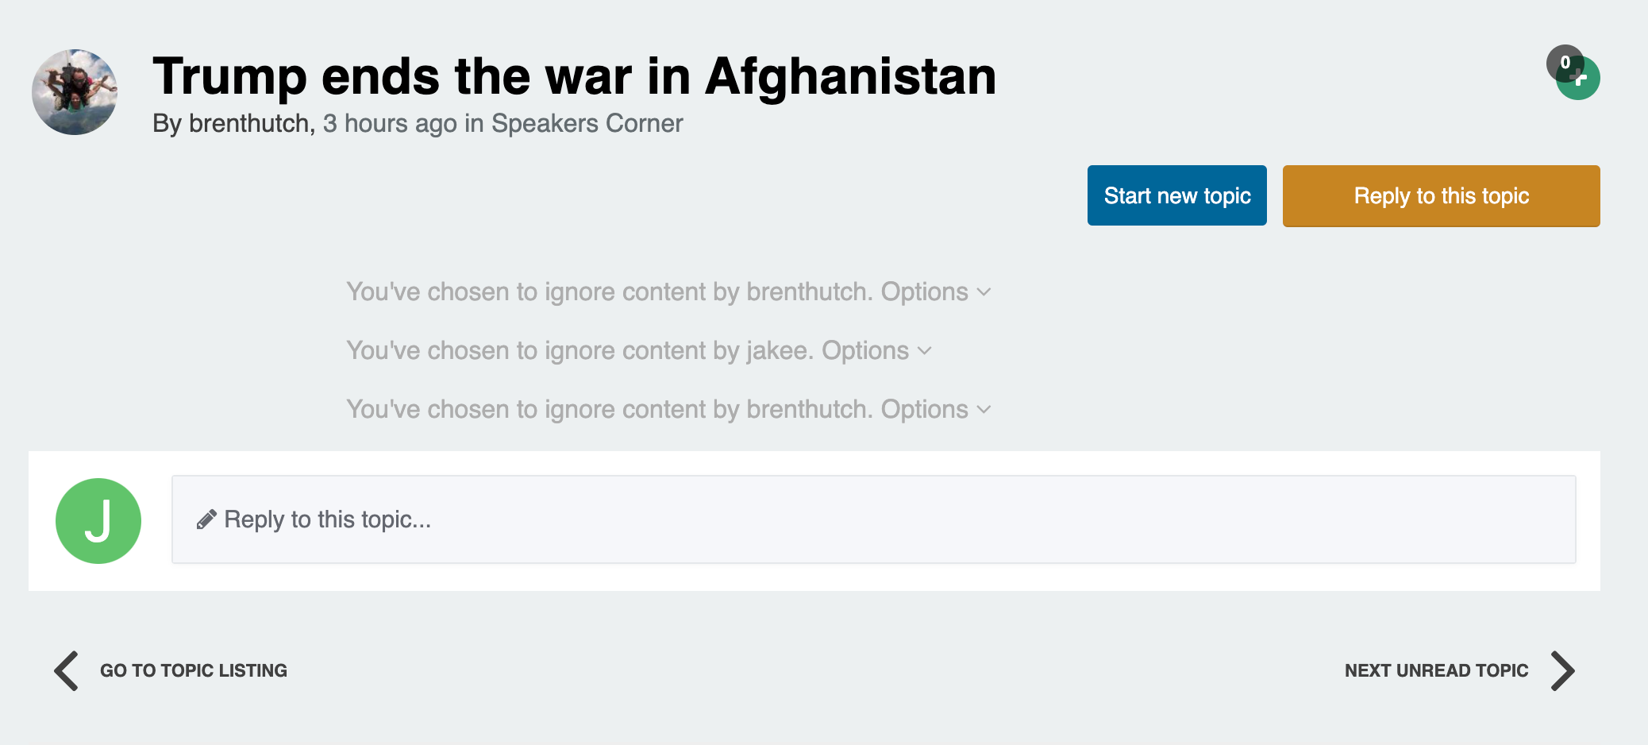Click into the Reply to this topic field

coord(874,519)
